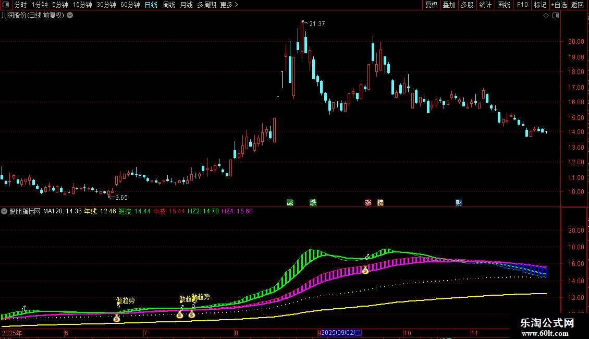The height and width of the screenshot is (339, 589).
Task: Click the 2025年 label on time axis
Action: click(x=12, y=333)
